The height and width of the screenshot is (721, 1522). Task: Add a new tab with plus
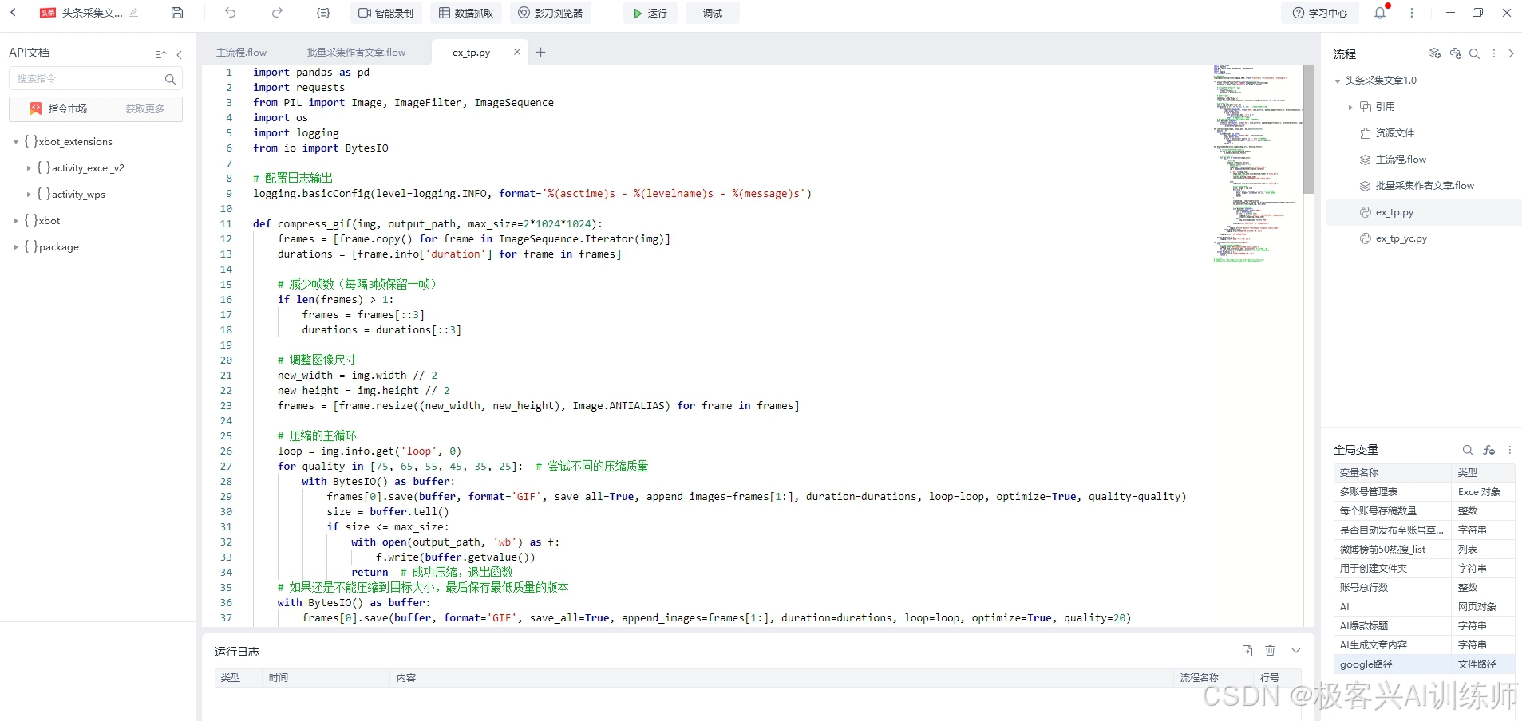(540, 53)
